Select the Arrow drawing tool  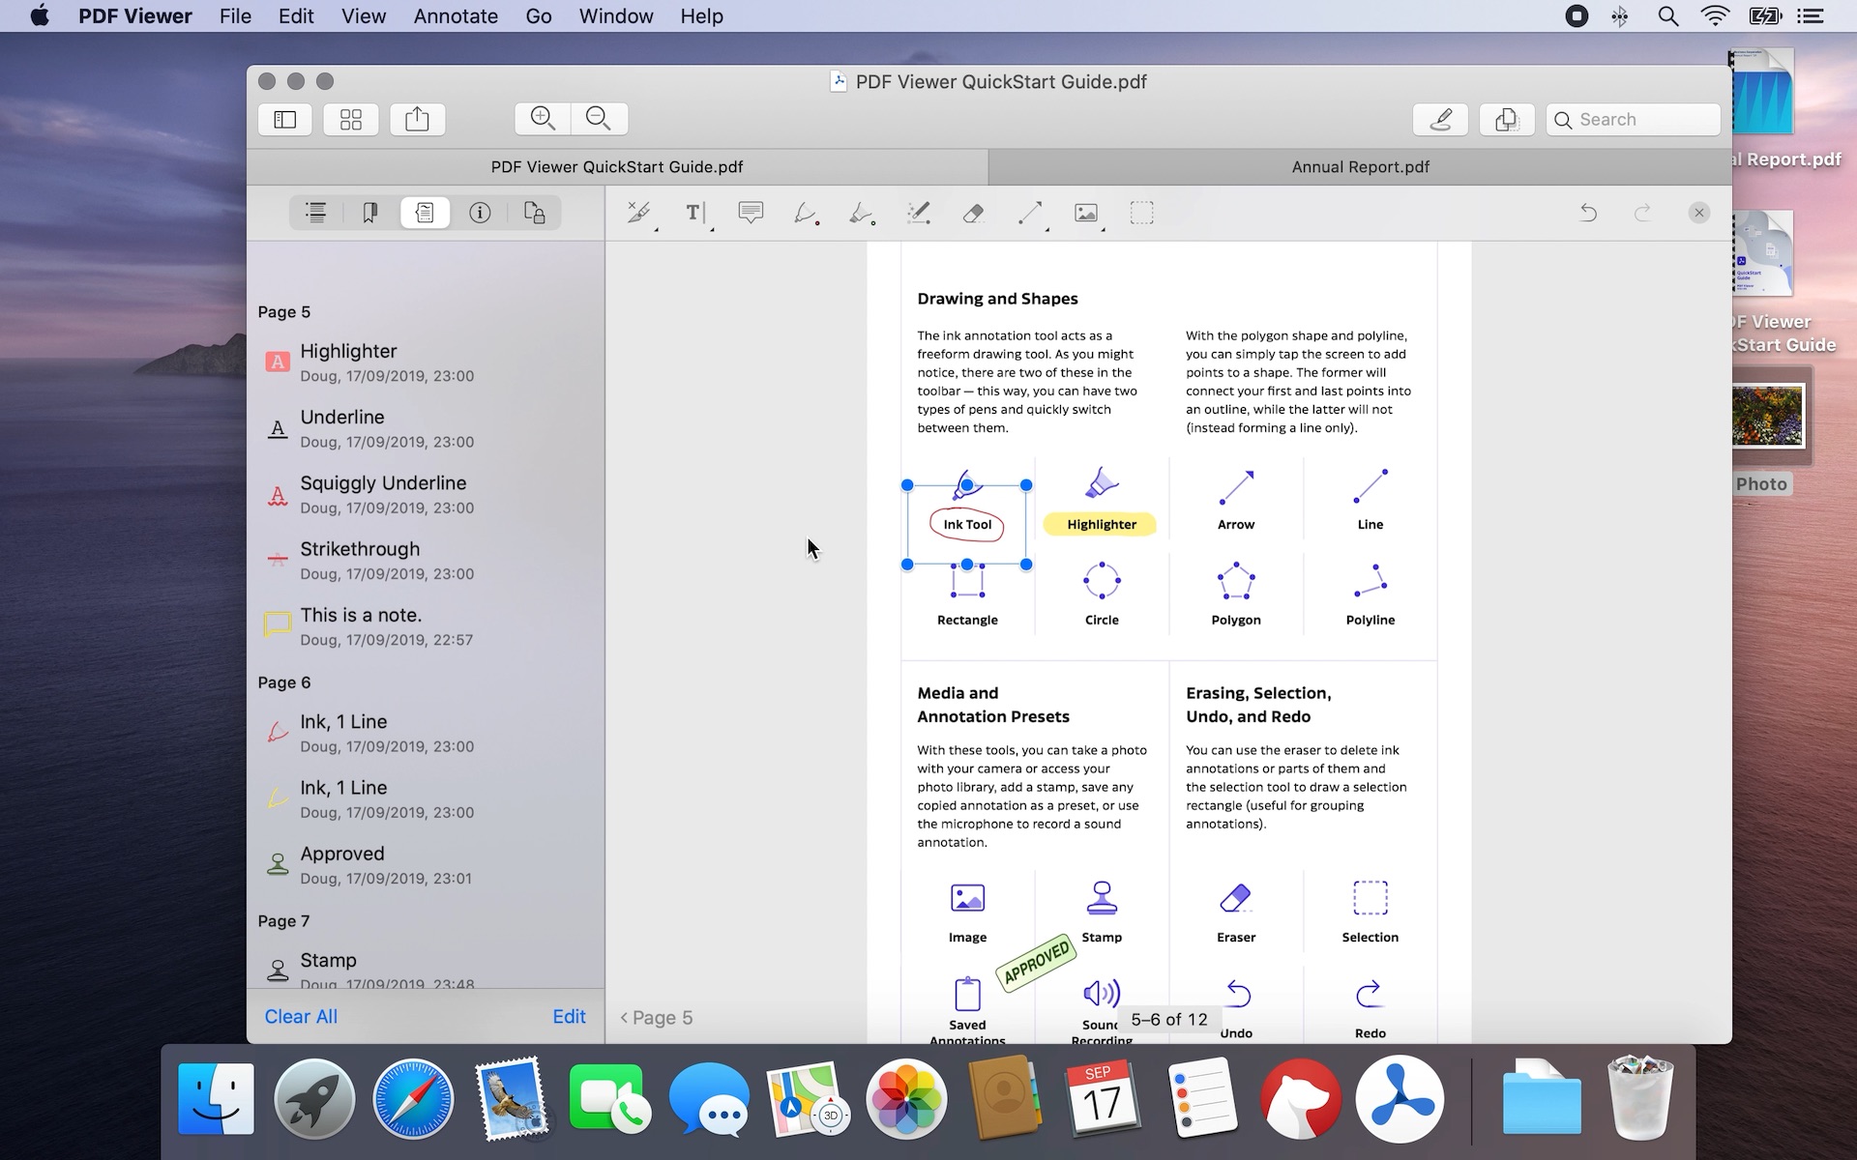click(x=1030, y=213)
